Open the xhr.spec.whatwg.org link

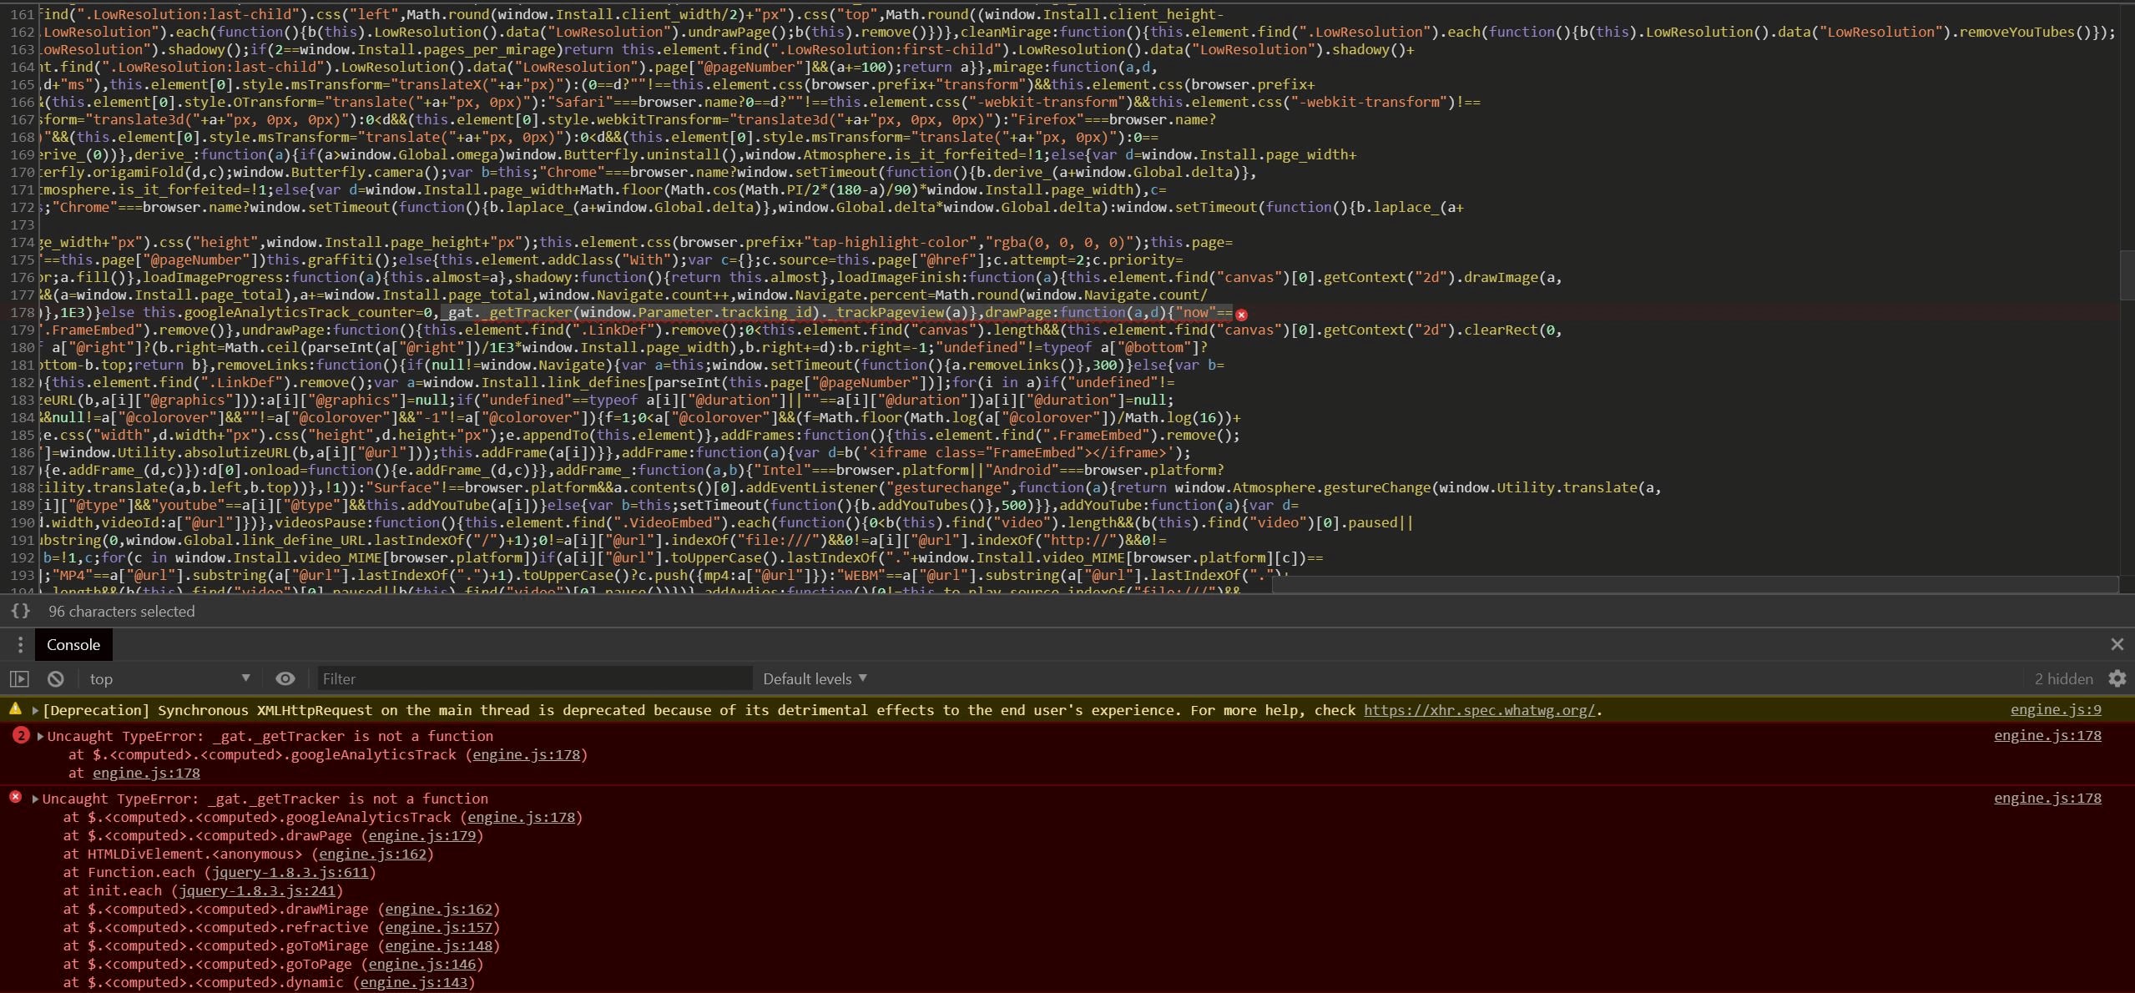tap(1479, 710)
